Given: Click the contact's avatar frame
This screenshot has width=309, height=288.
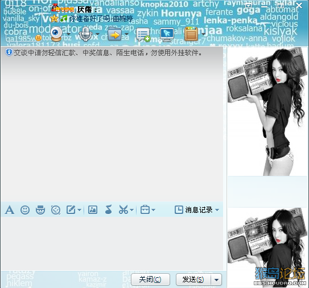Looking at the screenshot, I should [x=24, y=23].
